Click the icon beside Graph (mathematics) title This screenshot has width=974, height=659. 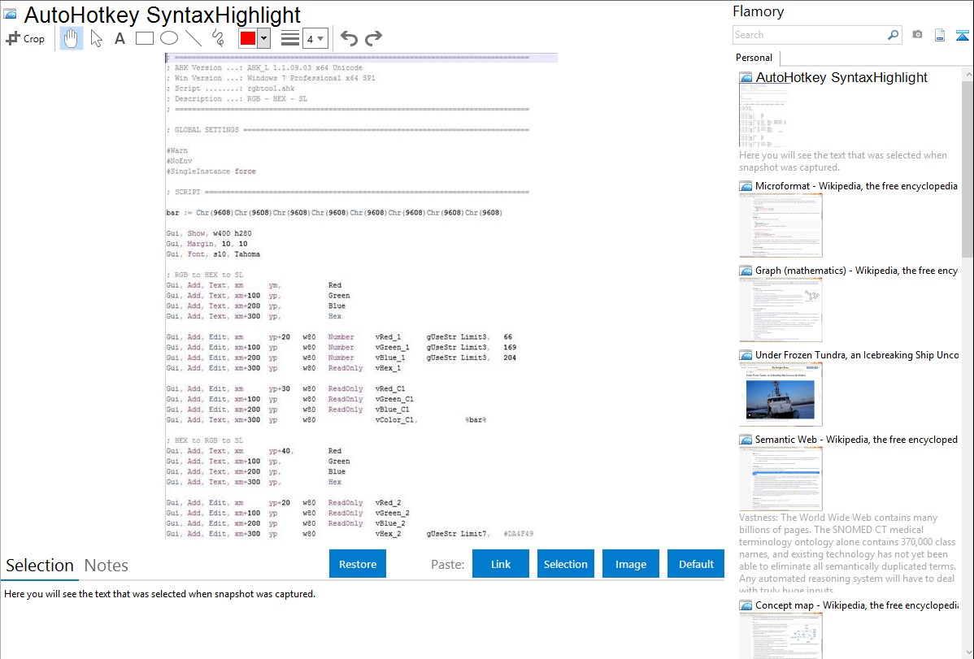coord(746,271)
